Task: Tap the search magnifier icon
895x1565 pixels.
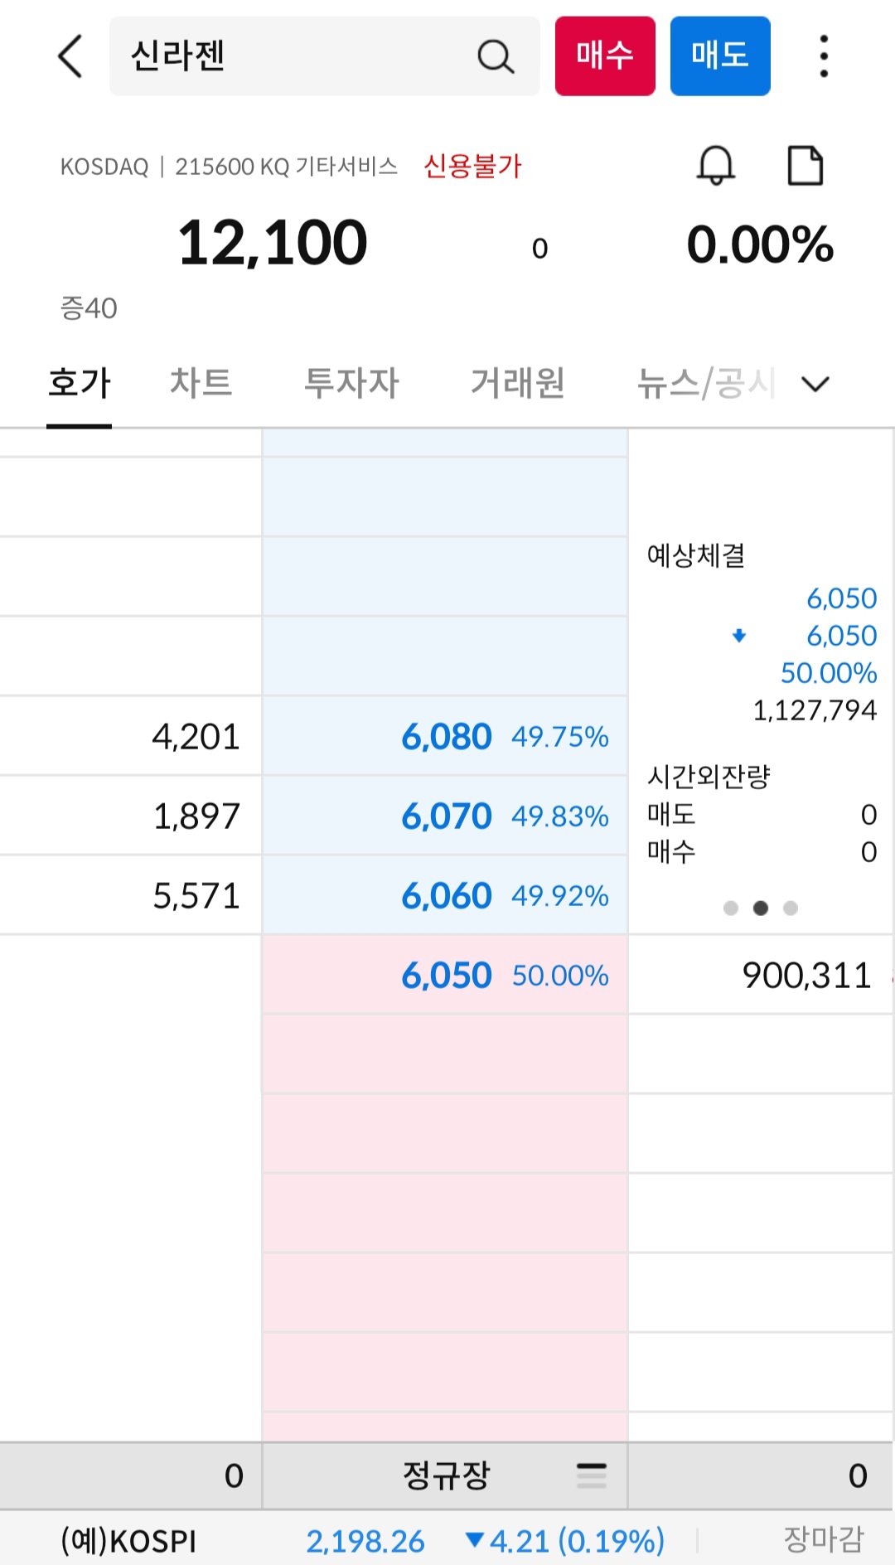Action: pyautogui.click(x=495, y=56)
